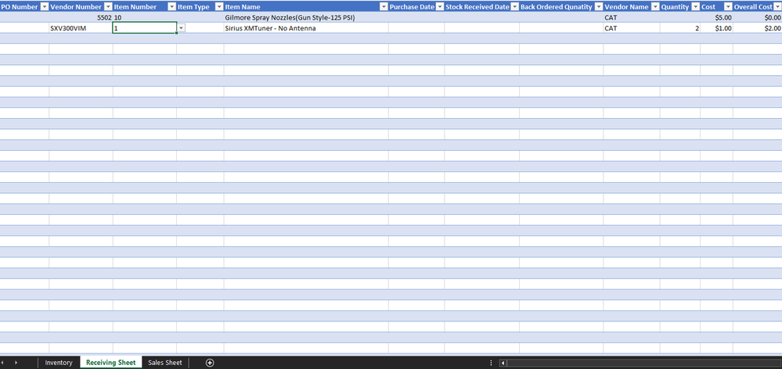The image size is (782, 369).
Task: Select the $1.00 cost cell
Action: coord(716,28)
